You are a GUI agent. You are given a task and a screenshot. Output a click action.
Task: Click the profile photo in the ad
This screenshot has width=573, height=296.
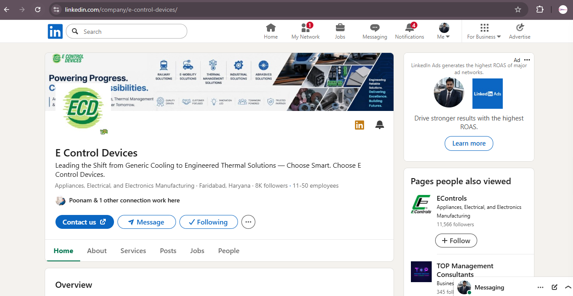pos(449,92)
